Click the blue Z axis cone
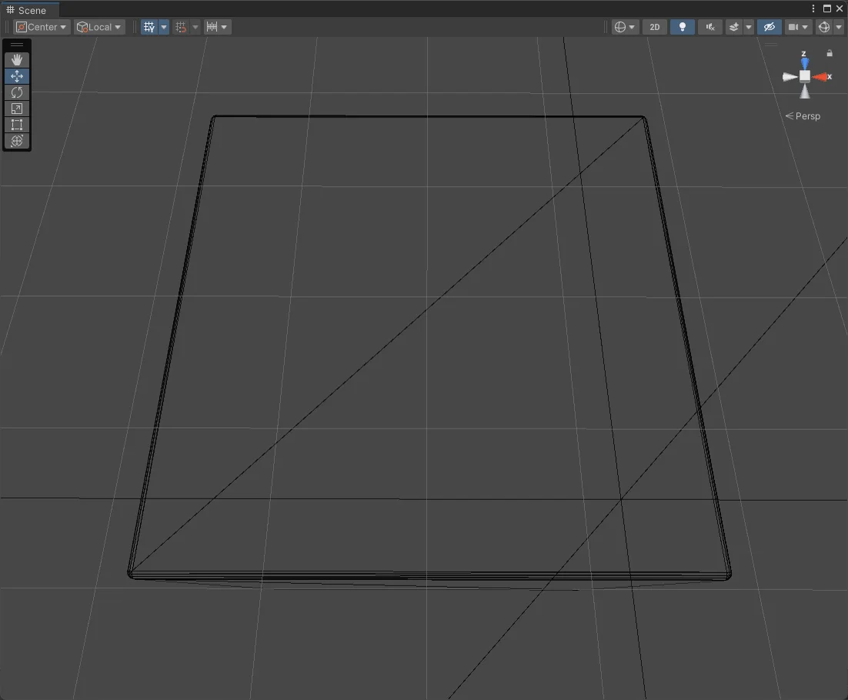Screen dimensions: 848x700 (805, 64)
